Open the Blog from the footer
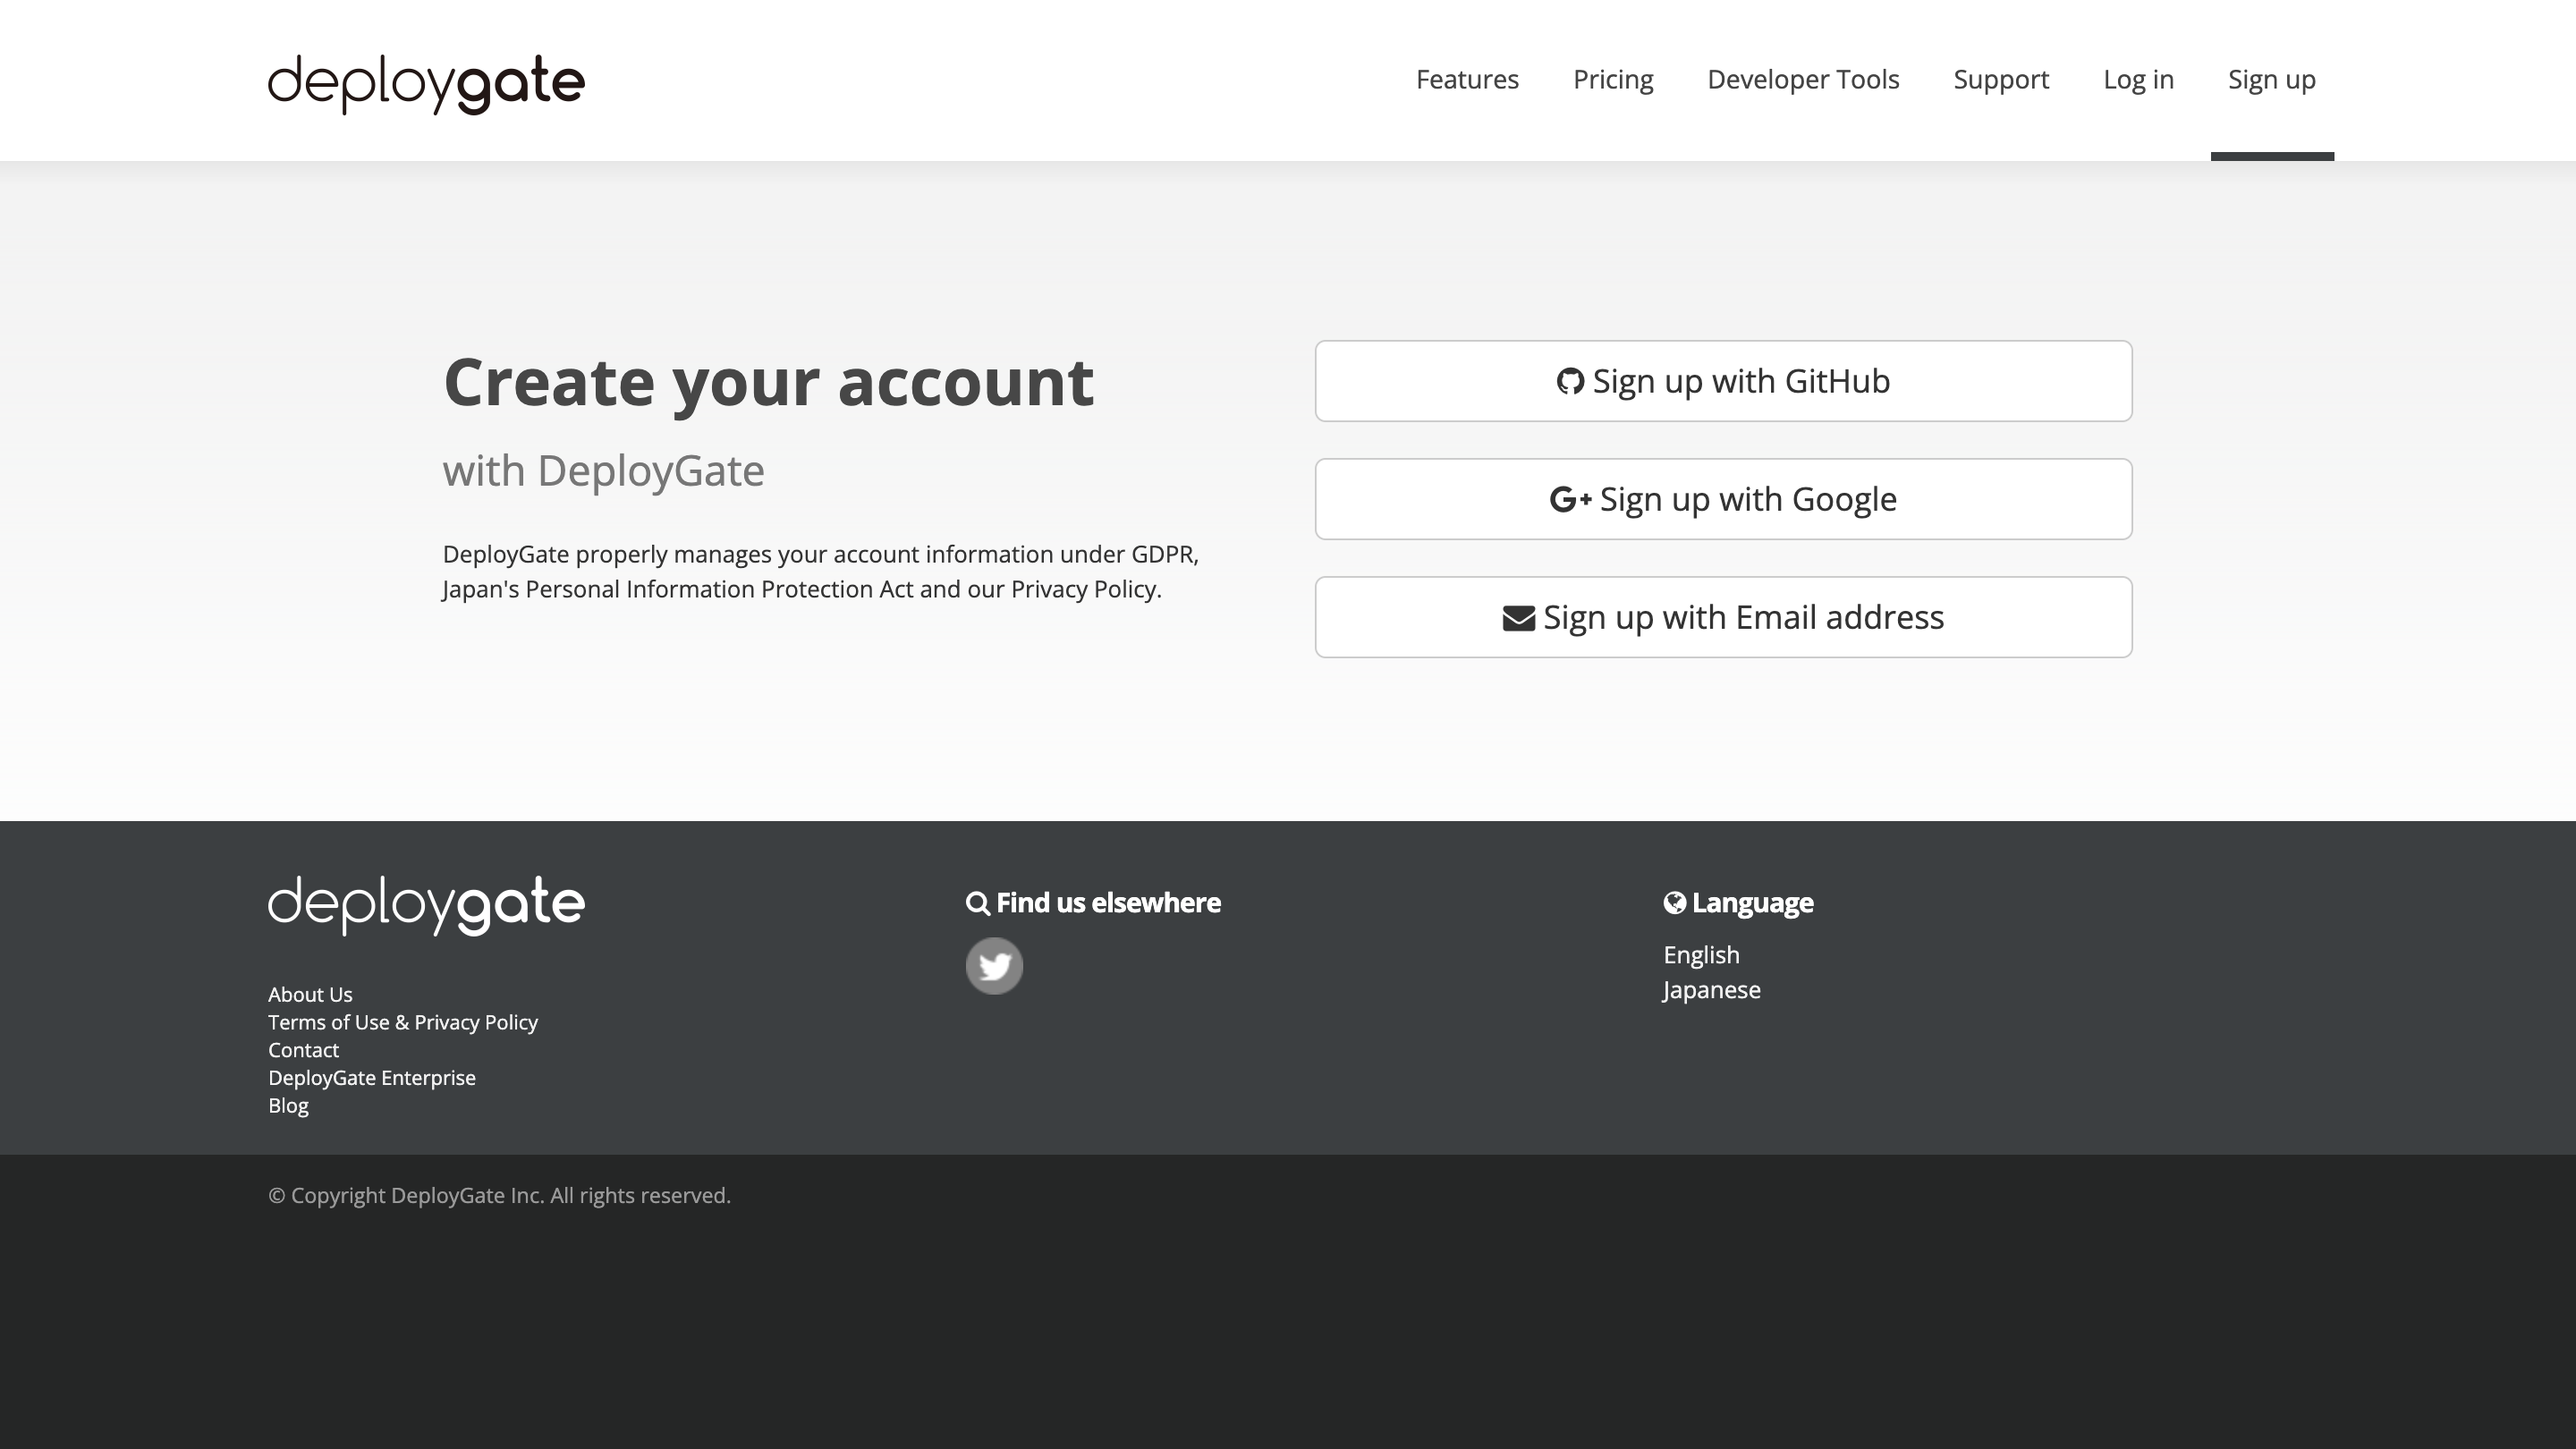This screenshot has height=1449, width=2576. click(x=288, y=1105)
